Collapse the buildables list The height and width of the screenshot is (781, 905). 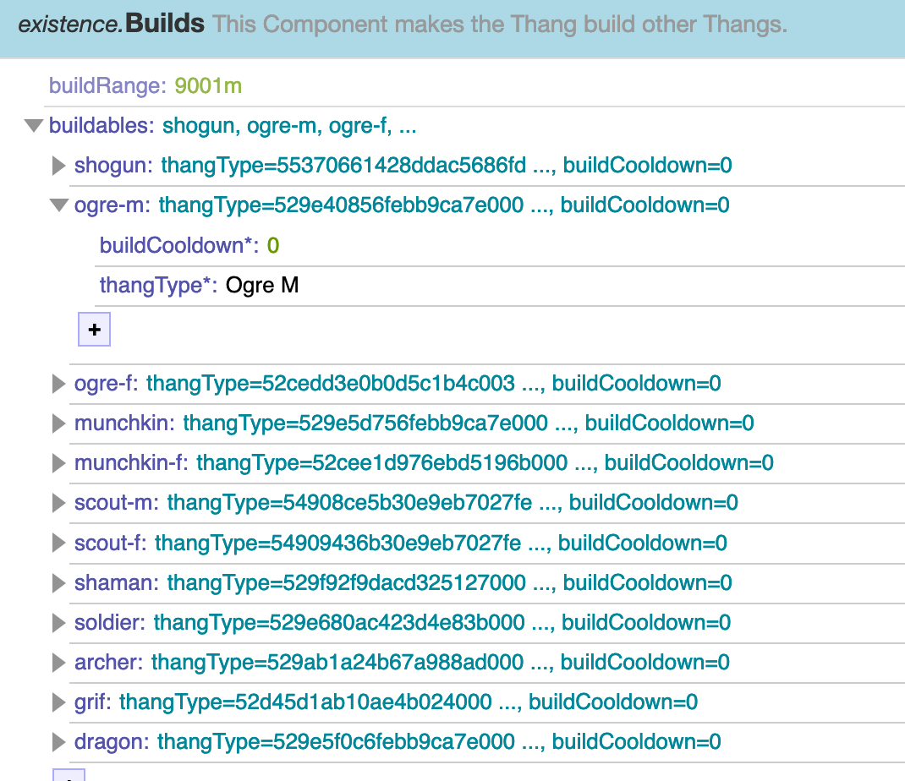coord(34,125)
